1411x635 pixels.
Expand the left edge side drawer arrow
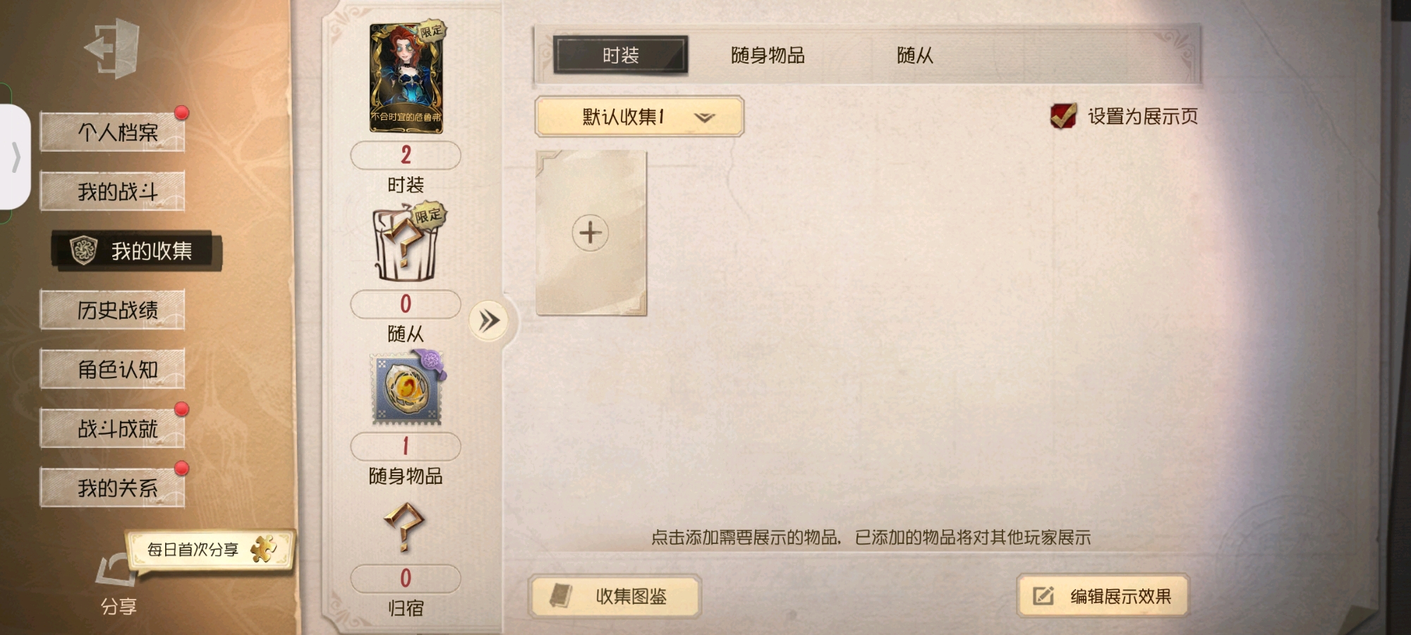16,157
